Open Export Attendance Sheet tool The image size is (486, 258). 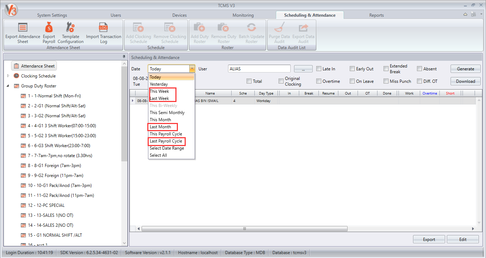coord(23,33)
